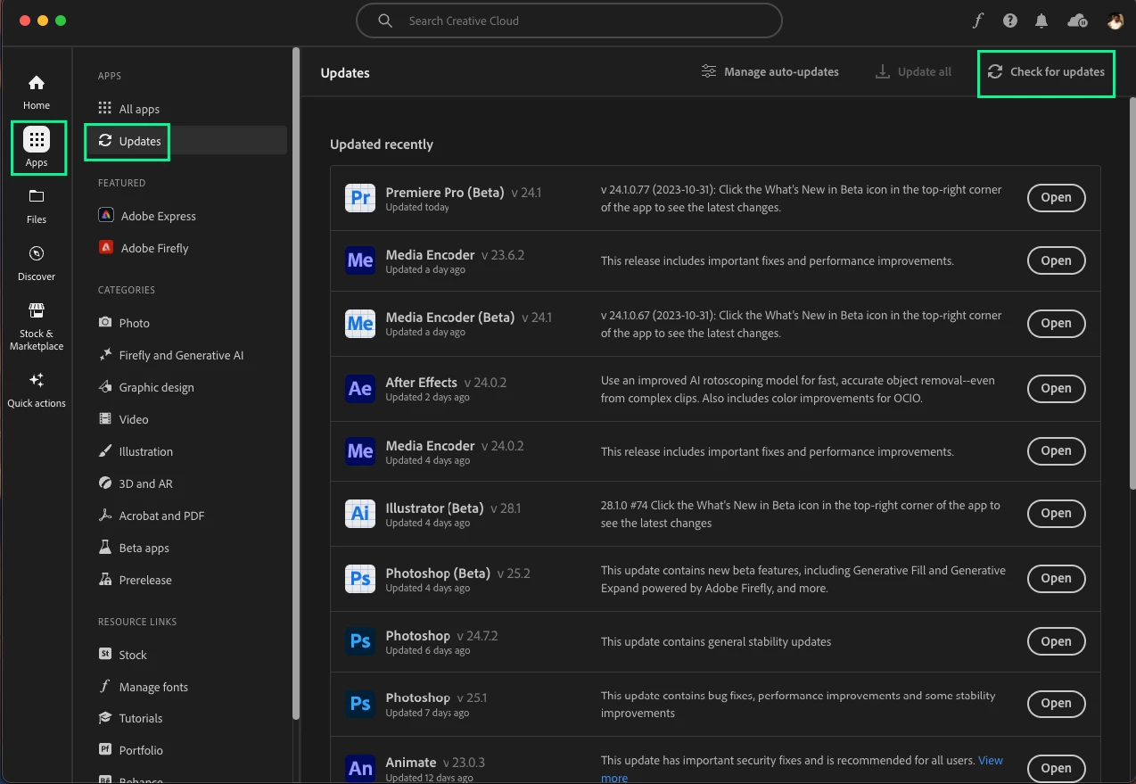The height and width of the screenshot is (784, 1136).
Task: Open Media Encoder v 24.0.2
Action: [x=1056, y=450]
